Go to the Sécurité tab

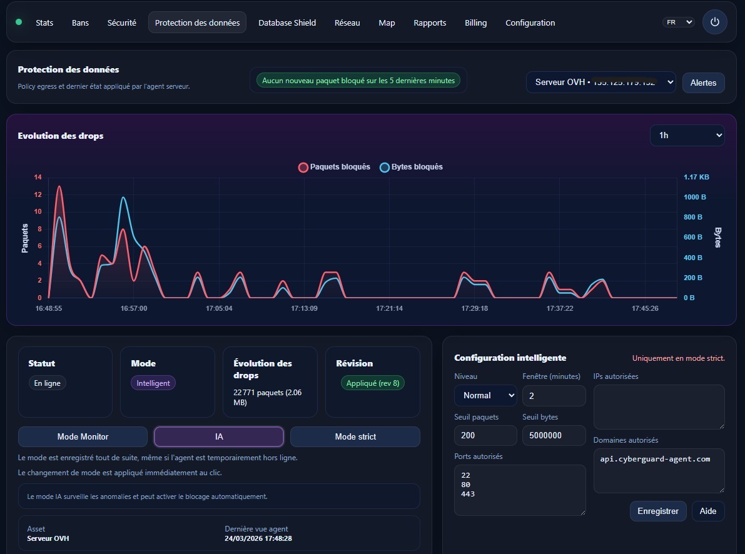tap(121, 23)
